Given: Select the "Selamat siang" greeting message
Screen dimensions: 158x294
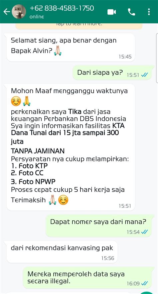Looking at the screenshot, I should point(71,47).
